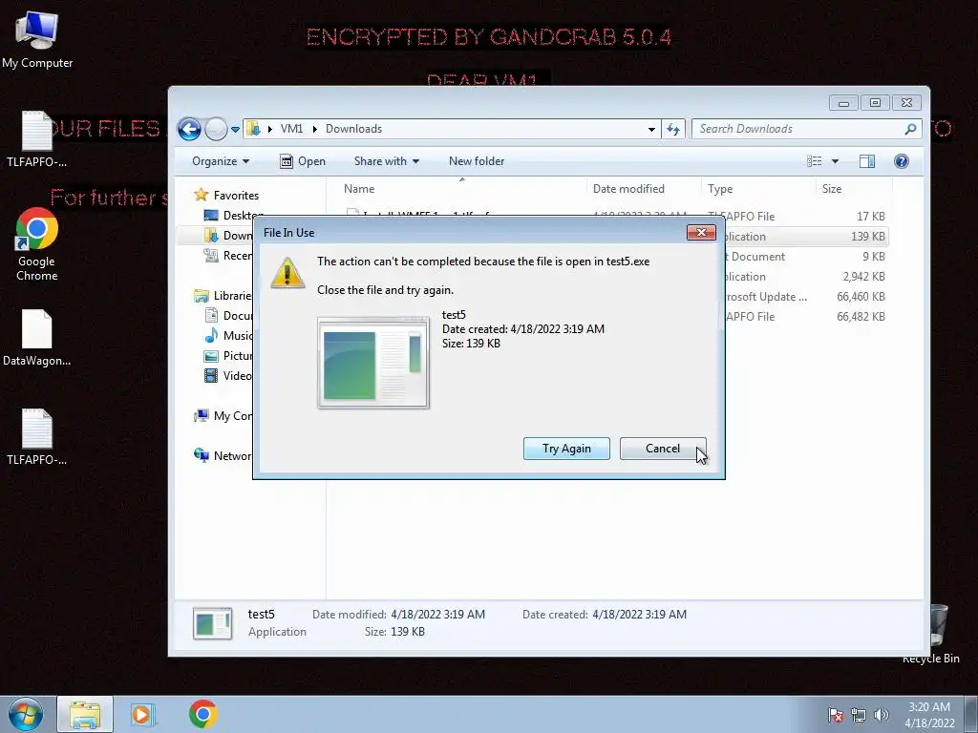Click the volume speaker tray icon
978x733 pixels.
882,715
